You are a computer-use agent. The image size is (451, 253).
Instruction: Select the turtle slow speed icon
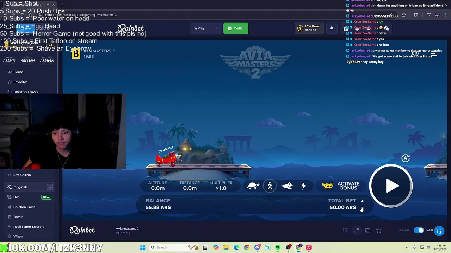pyautogui.click(x=253, y=186)
